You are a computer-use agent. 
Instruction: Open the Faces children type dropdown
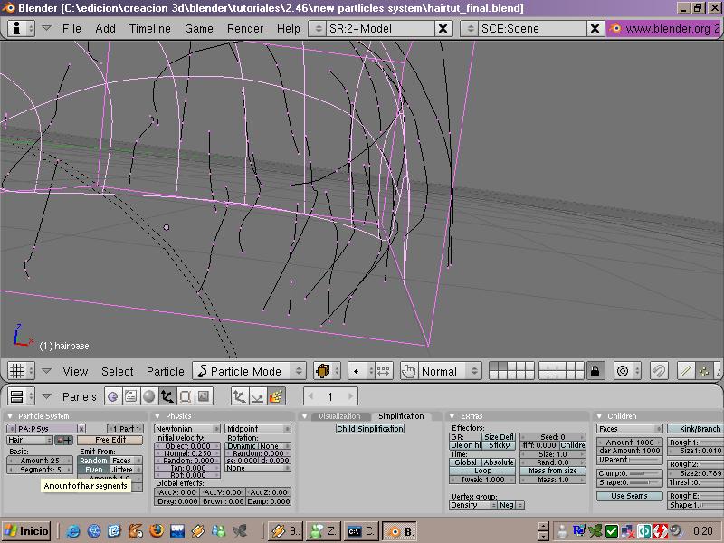point(629,429)
